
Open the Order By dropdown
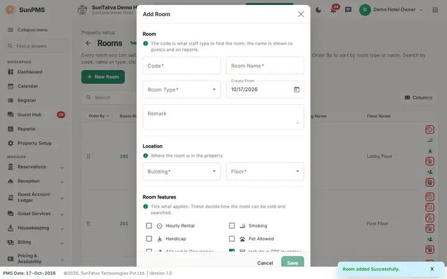pos(98,116)
